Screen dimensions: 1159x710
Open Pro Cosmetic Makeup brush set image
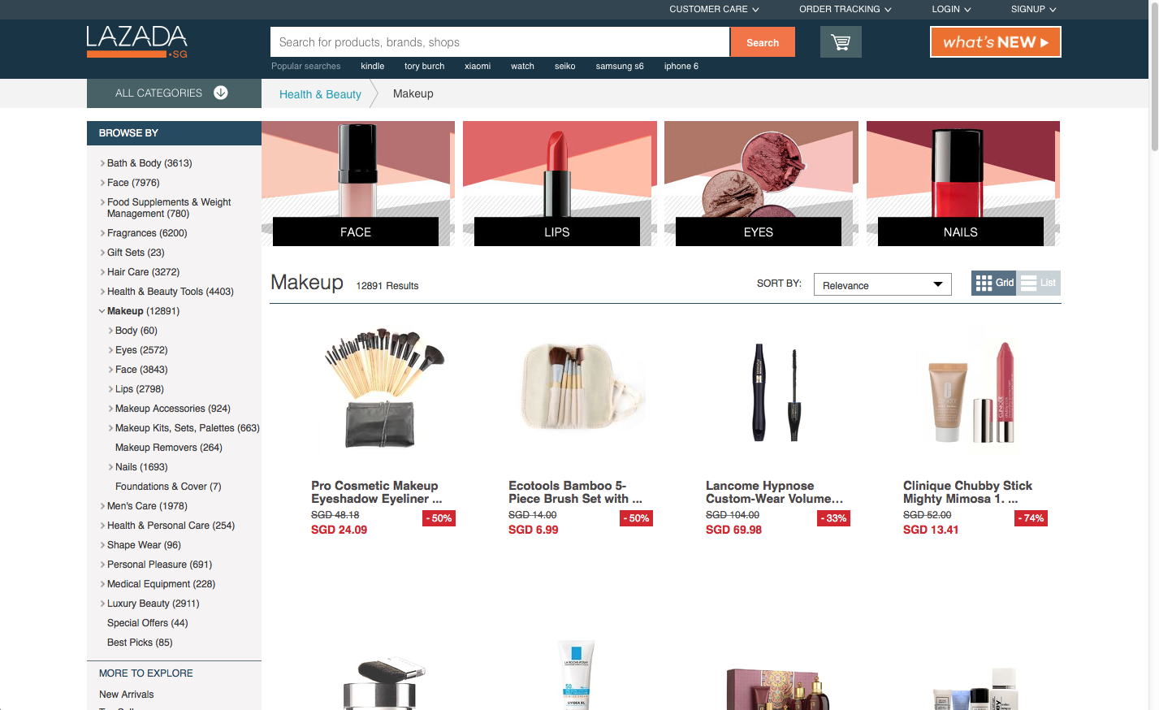(383, 388)
